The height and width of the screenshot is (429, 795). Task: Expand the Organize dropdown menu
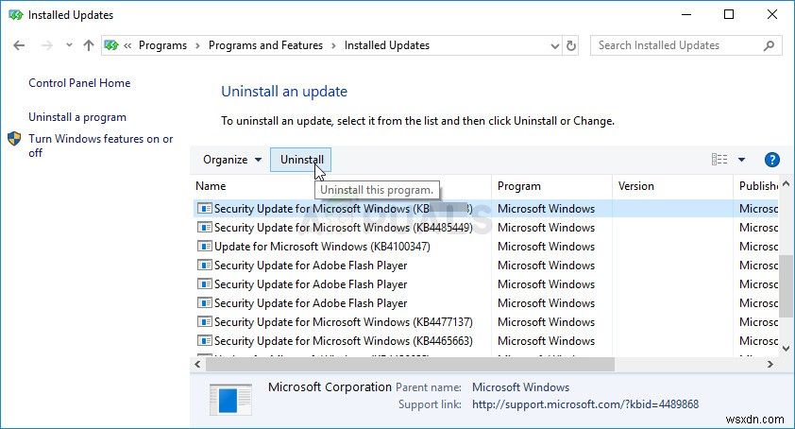pyautogui.click(x=232, y=161)
